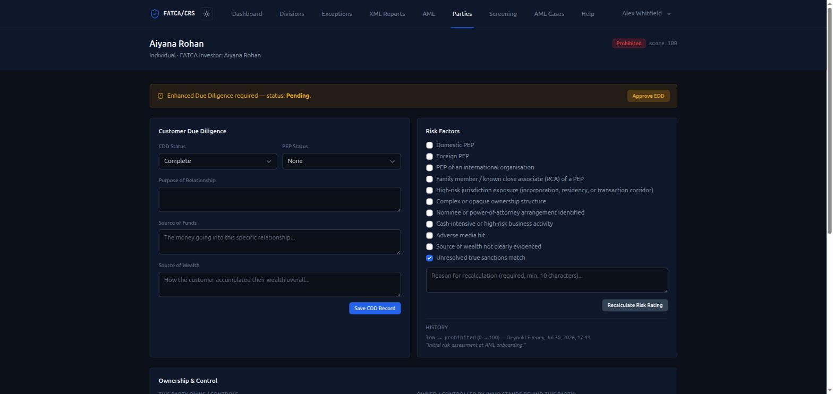Screen dimensions: 833x394
Task: Click the 'Pending' status text in banner
Action: 297,96
